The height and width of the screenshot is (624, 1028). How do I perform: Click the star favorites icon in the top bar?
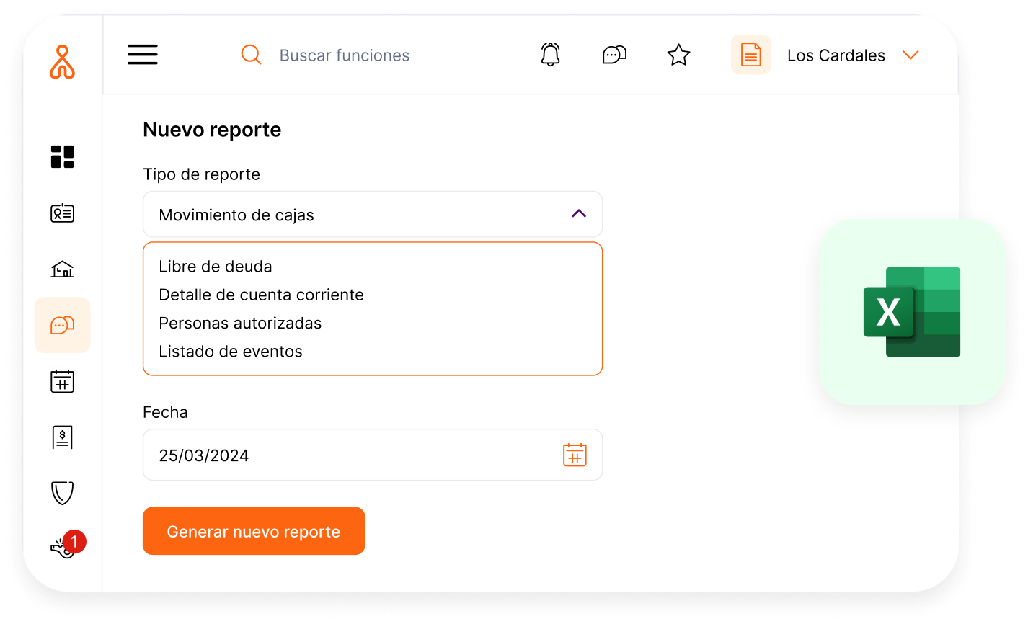coord(678,54)
